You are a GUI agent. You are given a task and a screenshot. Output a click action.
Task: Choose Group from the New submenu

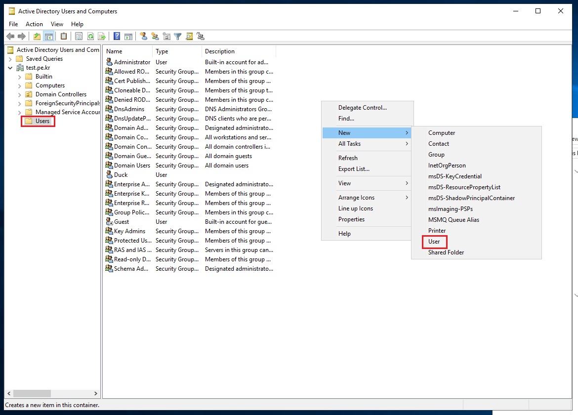(x=476, y=155)
